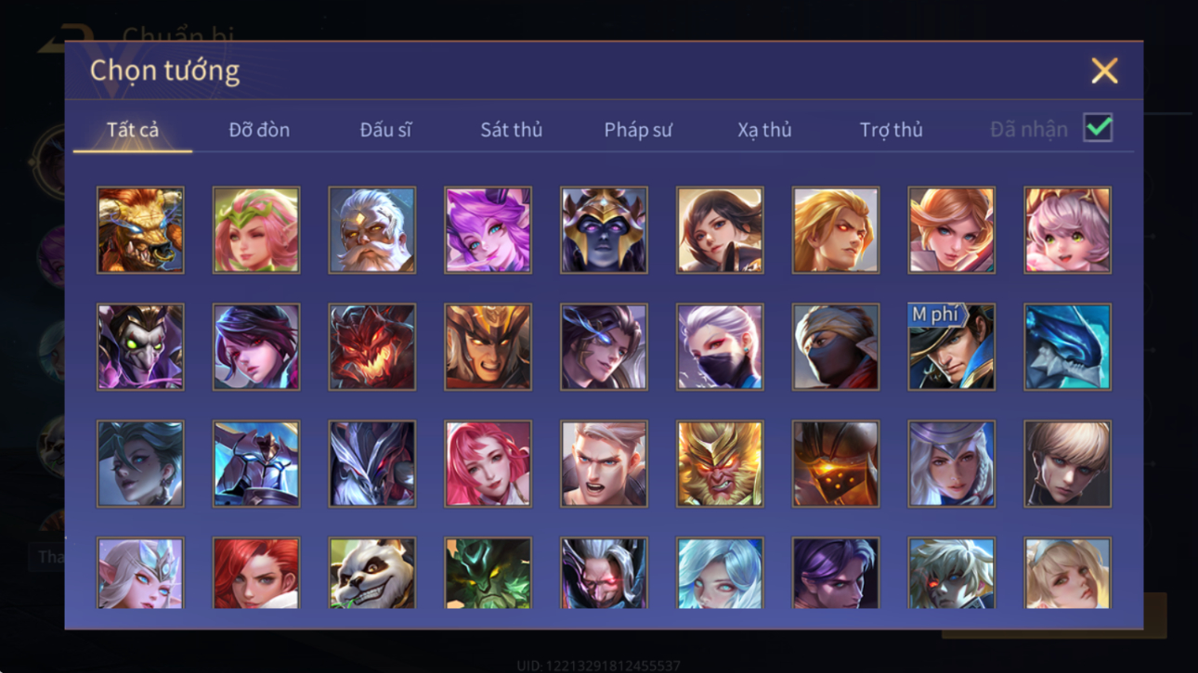Open the Đấu sĩ tab
The width and height of the screenshot is (1198, 673).
tap(385, 130)
